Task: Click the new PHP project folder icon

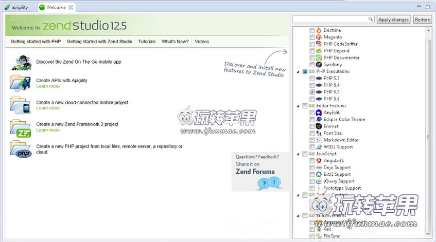Action: [21, 150]
